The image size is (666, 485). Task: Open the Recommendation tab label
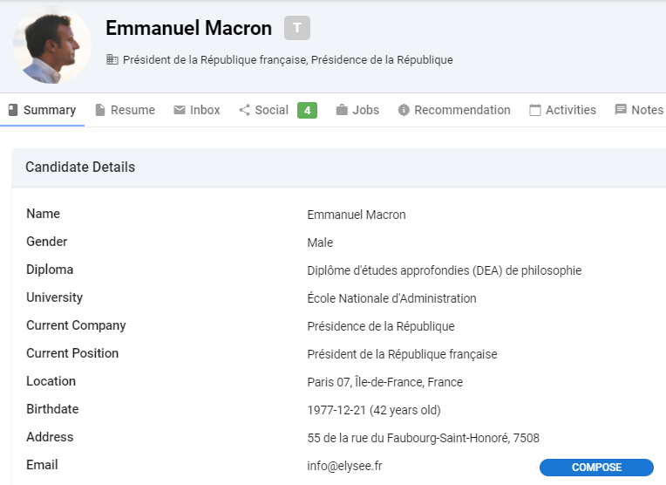pos(462,110)
